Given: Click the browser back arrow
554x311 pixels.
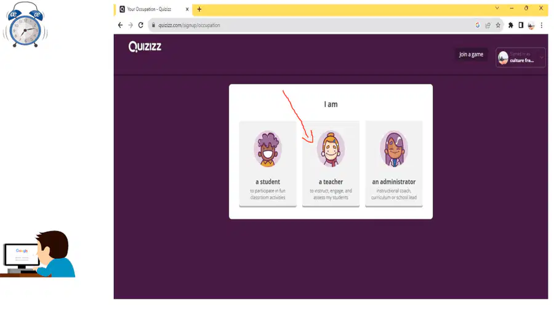Looking at the screenshot, I should click(x=121, y=25).
